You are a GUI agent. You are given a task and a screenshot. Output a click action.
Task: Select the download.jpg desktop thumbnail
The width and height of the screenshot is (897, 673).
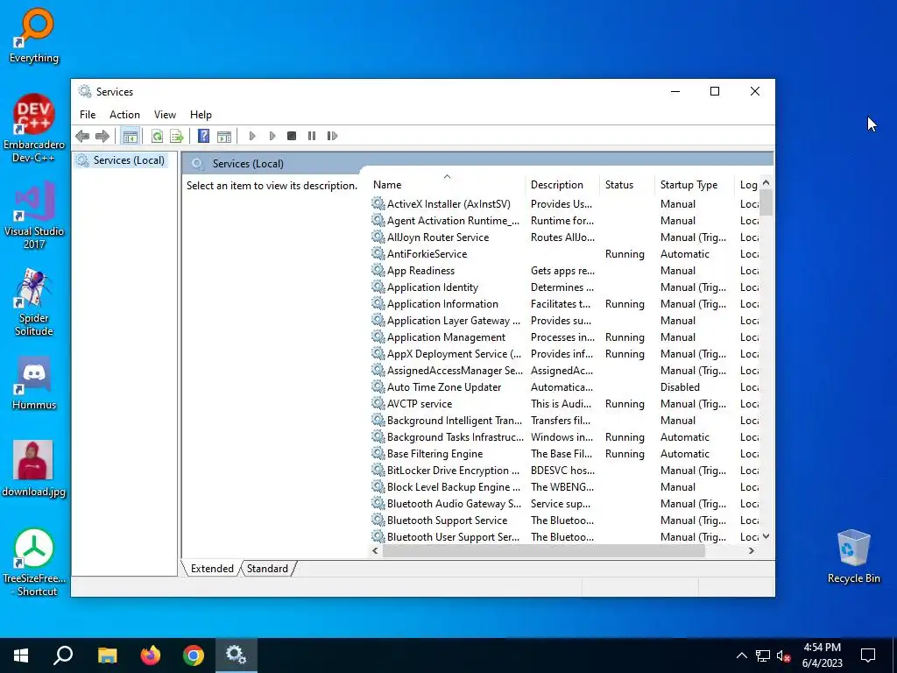[34, 468]
